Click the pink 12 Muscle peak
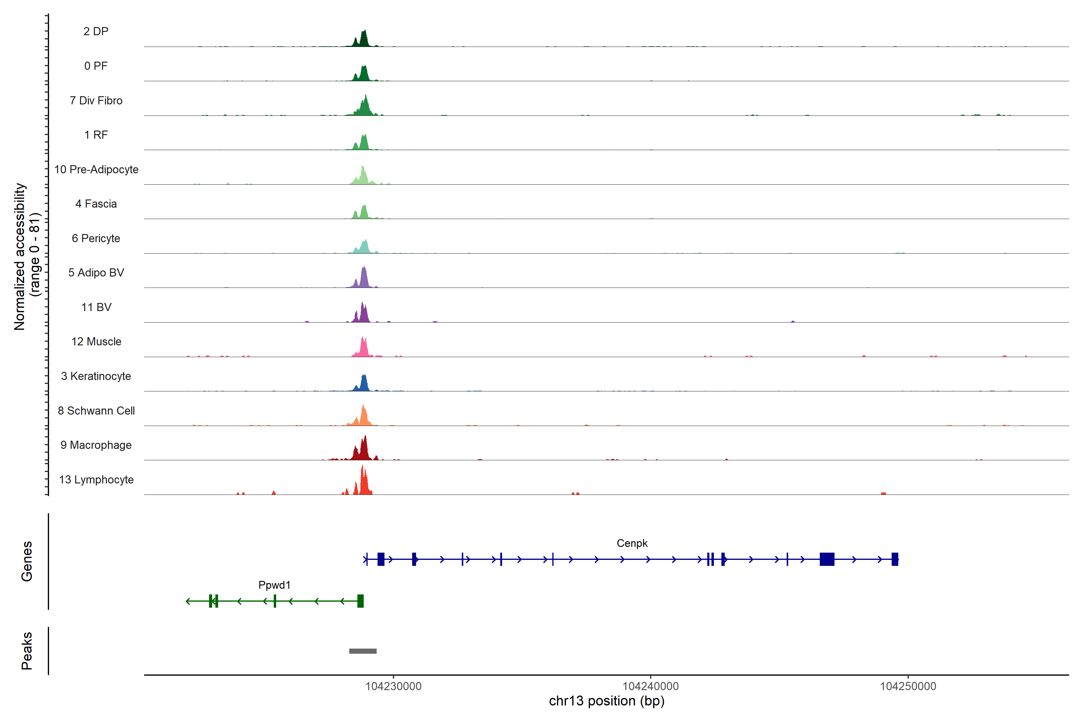1083x722 pixels. pos(364,349)
